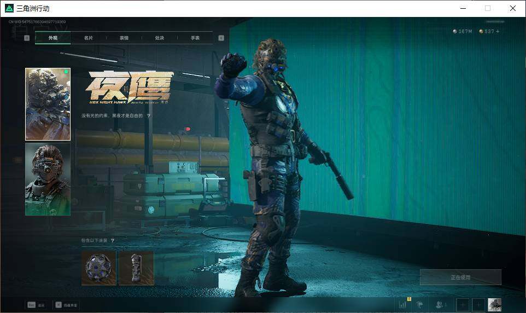The height and width of the screenshot is (313, 526).
Task: Click the 167M currency balance
Action: 462,31
